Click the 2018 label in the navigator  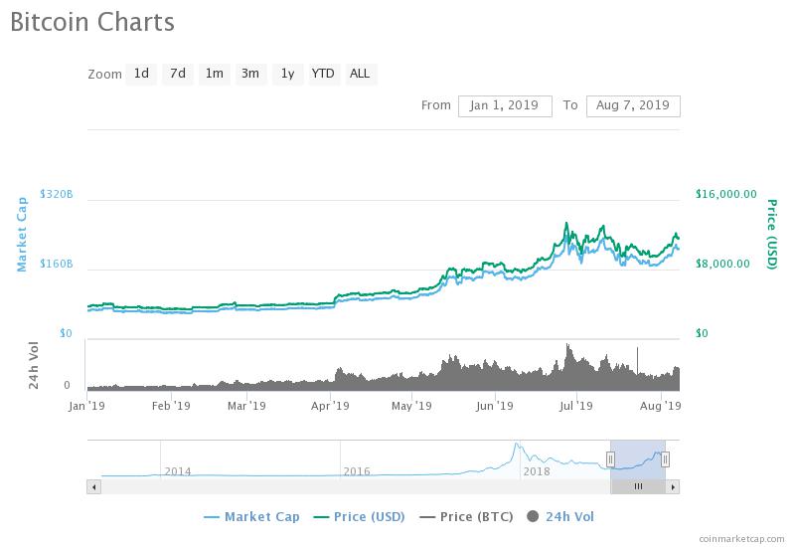(537, 471)
